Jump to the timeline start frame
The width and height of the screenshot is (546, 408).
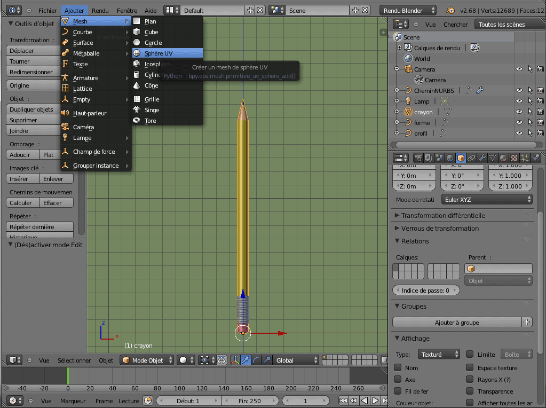(343, 401)
